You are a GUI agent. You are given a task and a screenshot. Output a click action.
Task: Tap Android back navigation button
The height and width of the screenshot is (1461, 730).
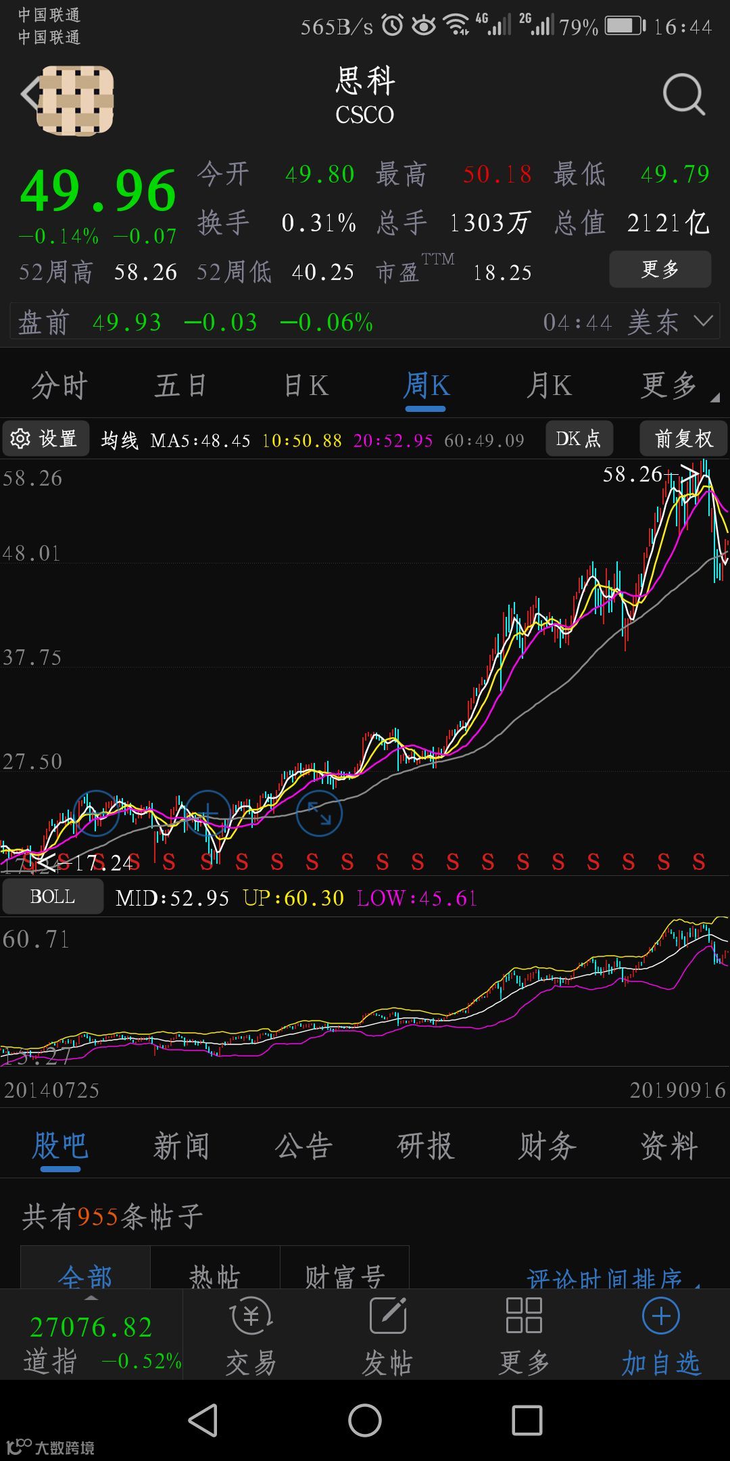point(202,1420)
